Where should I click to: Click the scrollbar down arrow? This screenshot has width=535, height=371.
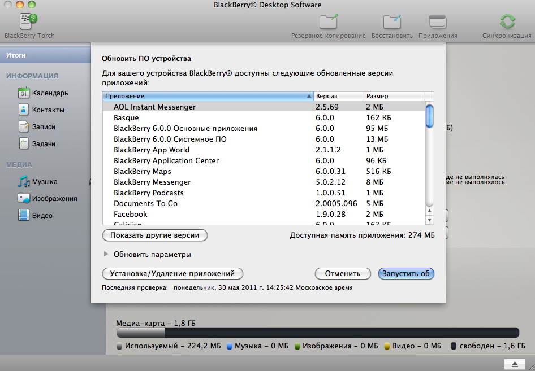coord(430,220)
